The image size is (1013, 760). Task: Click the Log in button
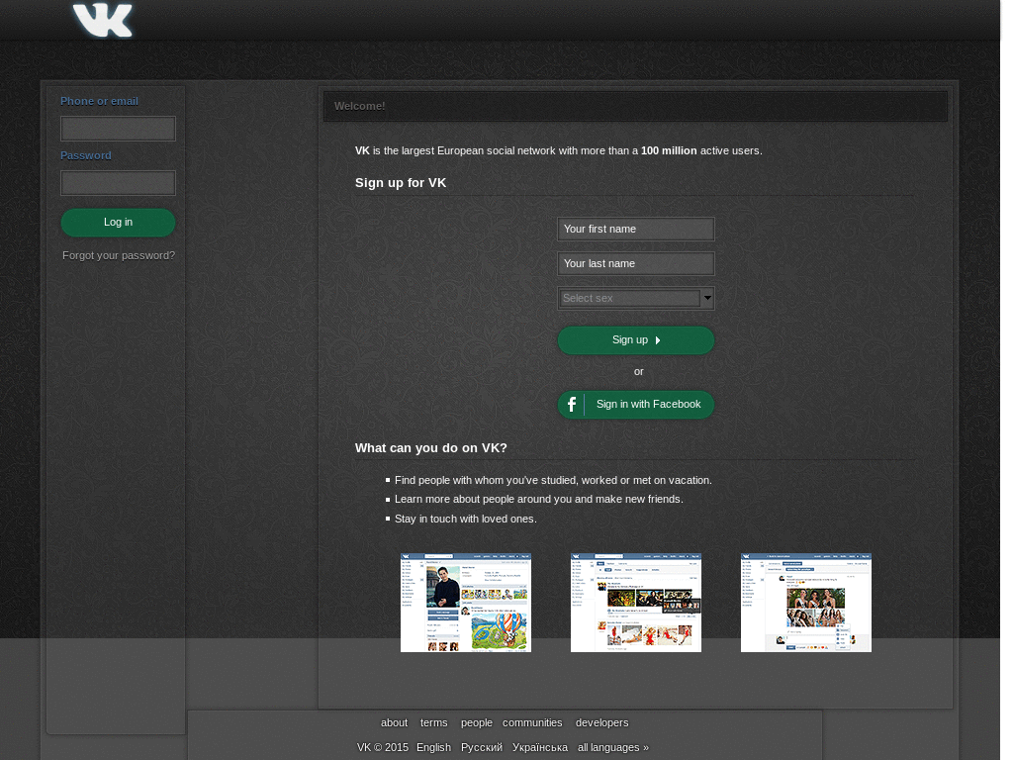pos(119,223)
